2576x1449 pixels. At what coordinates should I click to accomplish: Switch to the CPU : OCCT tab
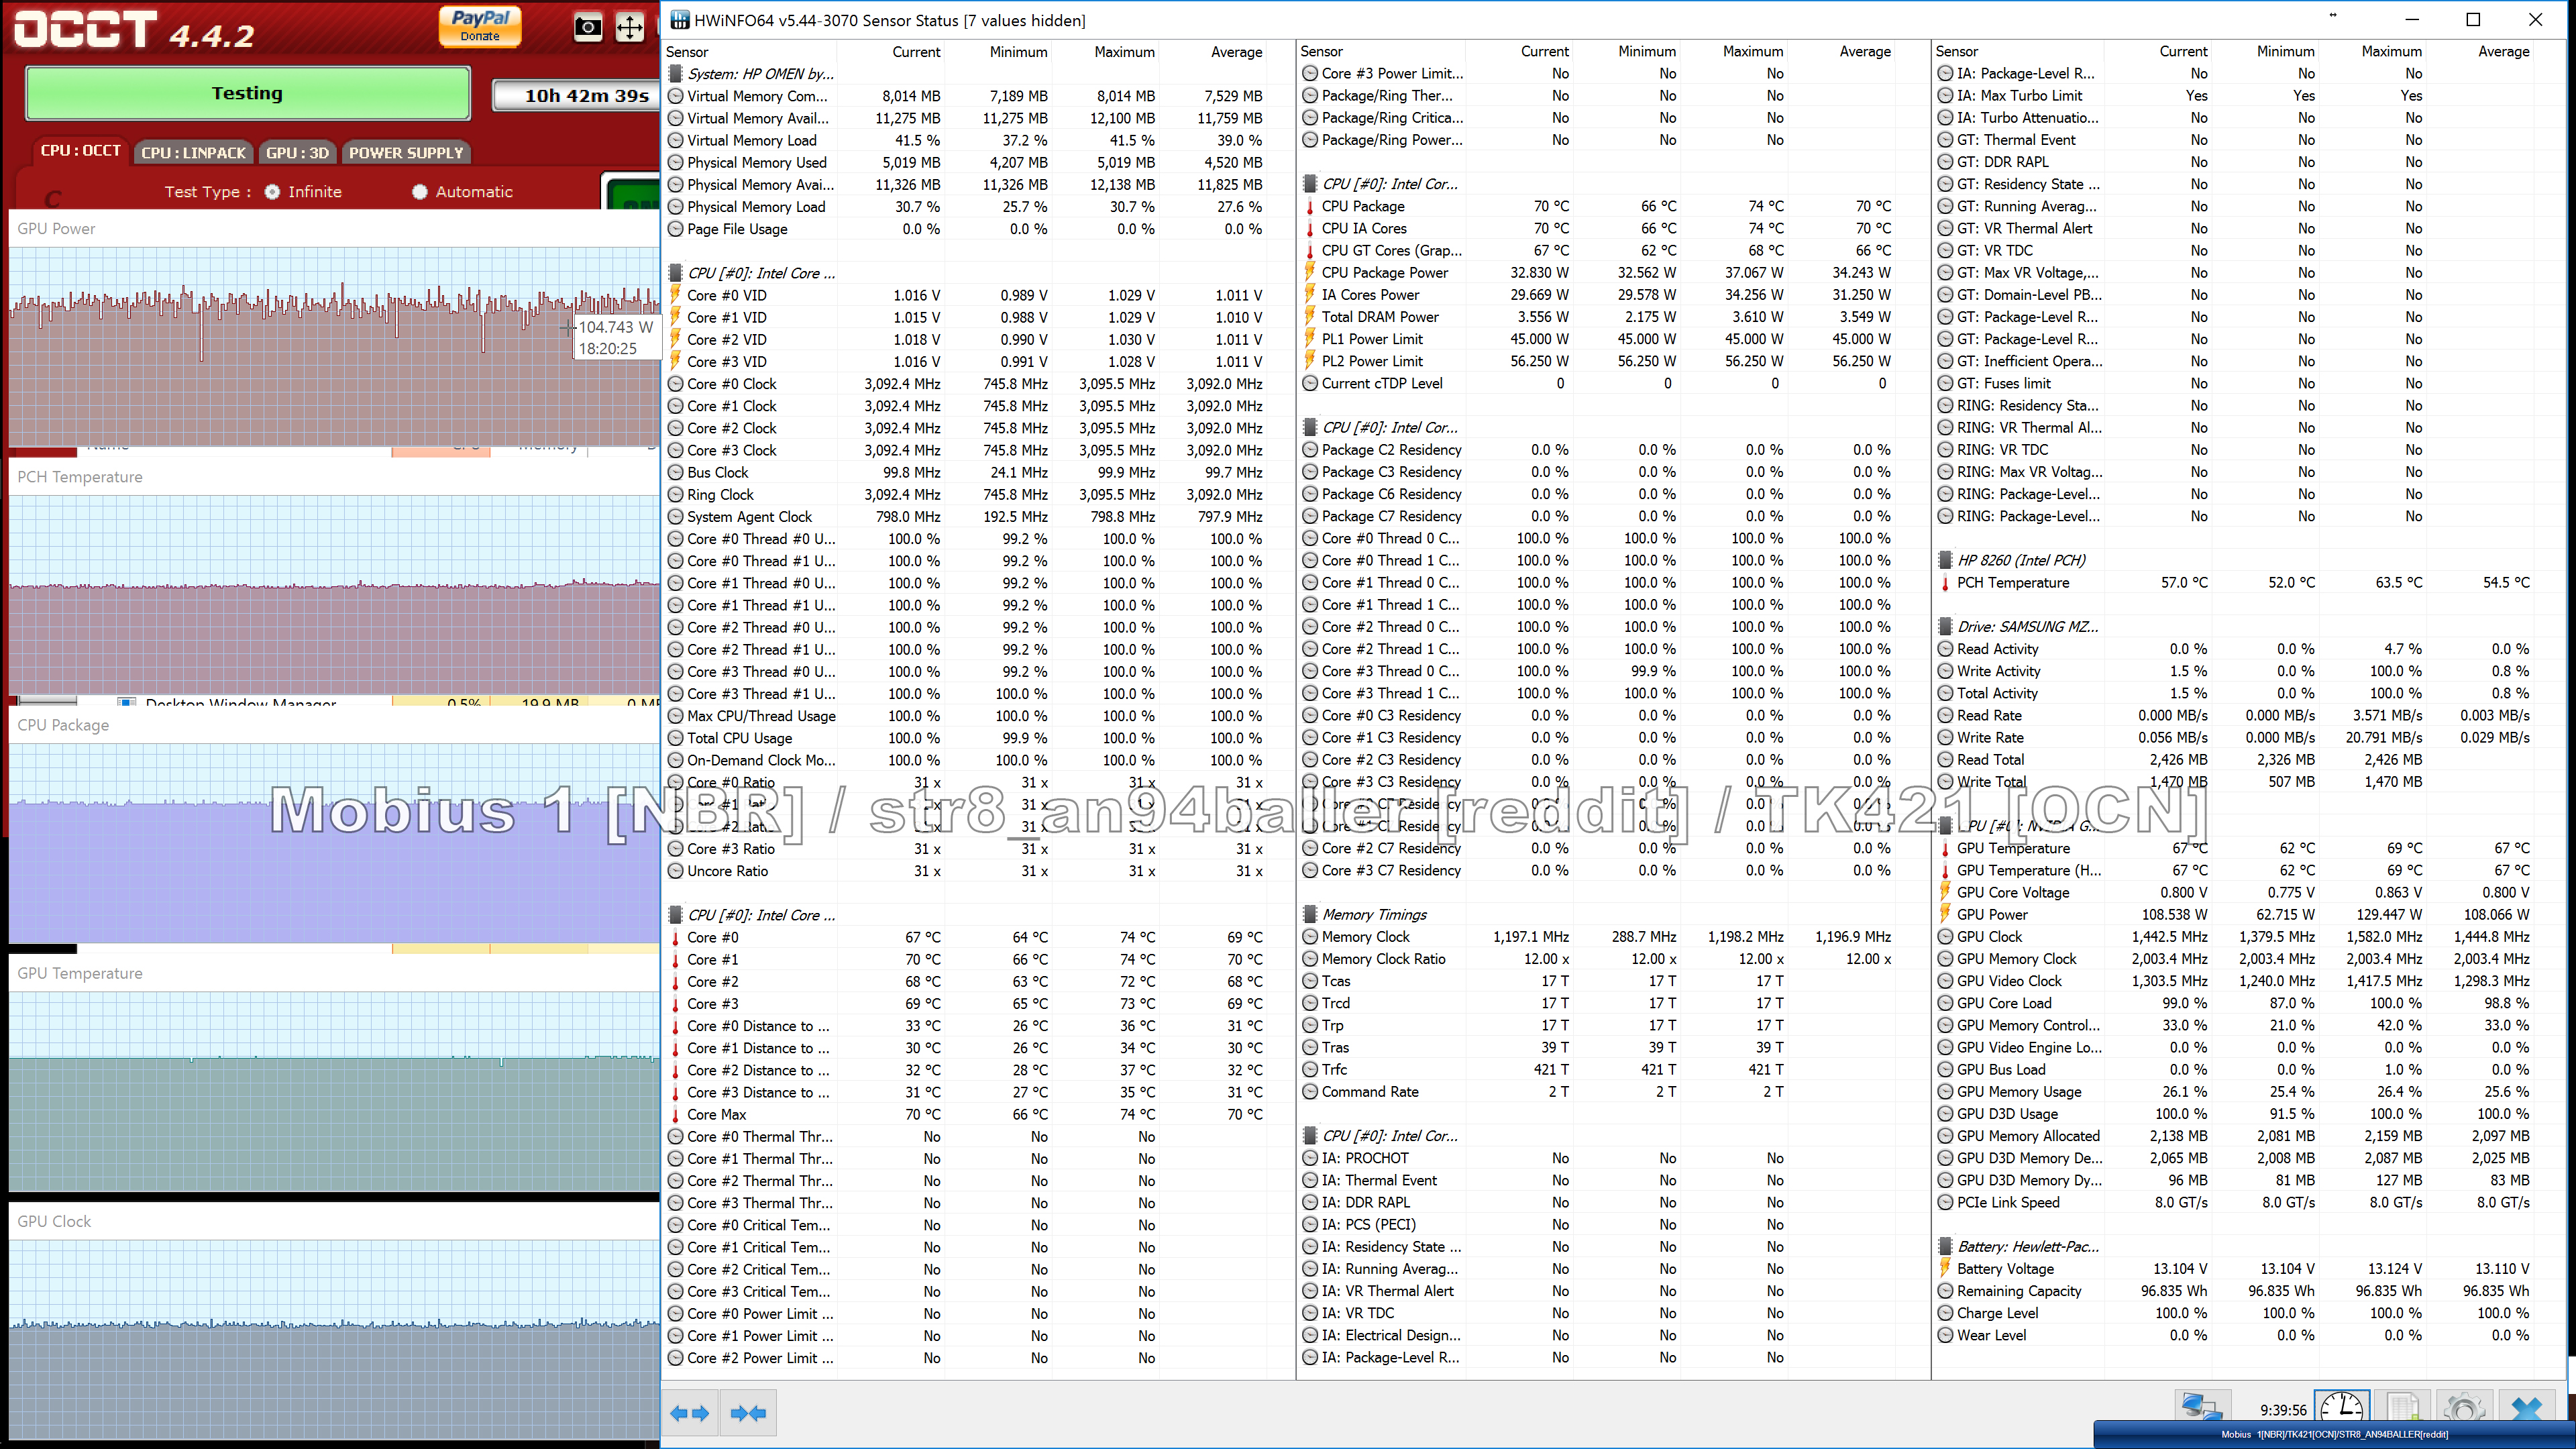coord(80,151)
